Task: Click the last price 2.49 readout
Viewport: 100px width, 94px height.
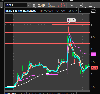Action: click(41, 5)
